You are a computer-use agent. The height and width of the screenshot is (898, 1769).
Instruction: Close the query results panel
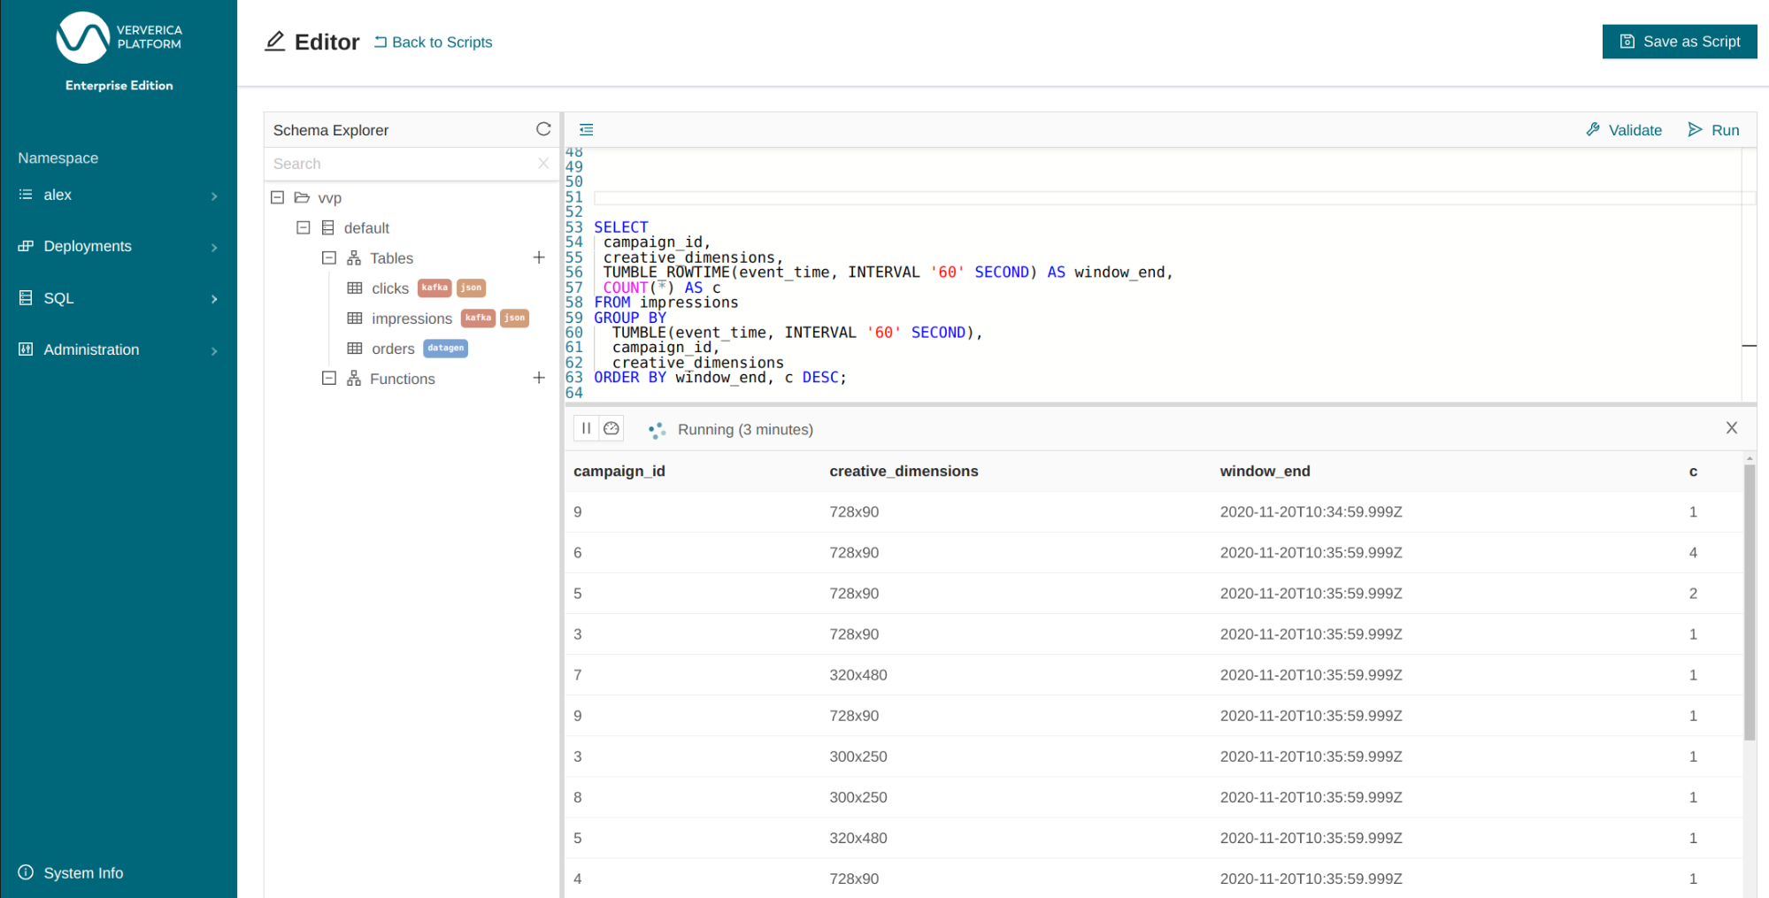tap(1731, 428)
